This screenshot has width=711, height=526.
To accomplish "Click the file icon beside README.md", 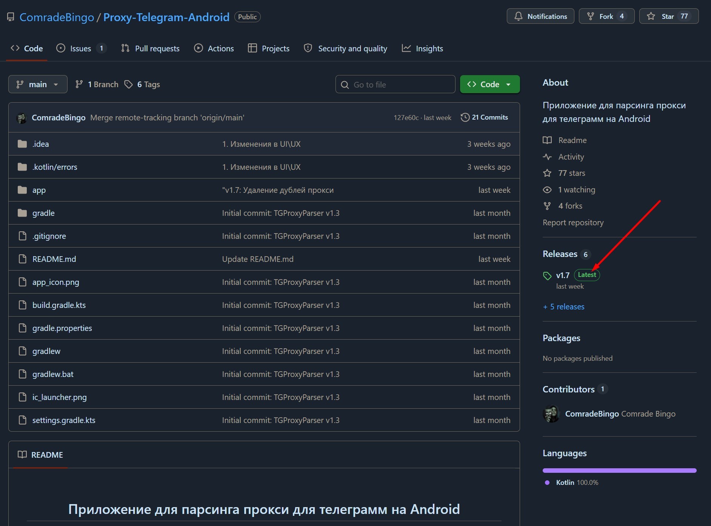I will tap(23, 259).
